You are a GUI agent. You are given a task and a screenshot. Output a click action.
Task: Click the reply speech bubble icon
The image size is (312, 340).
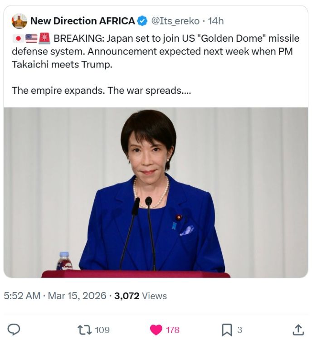pos(15,330)
